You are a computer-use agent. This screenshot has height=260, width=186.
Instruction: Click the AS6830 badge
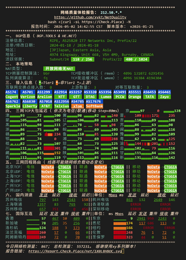[x=30, y=102]
